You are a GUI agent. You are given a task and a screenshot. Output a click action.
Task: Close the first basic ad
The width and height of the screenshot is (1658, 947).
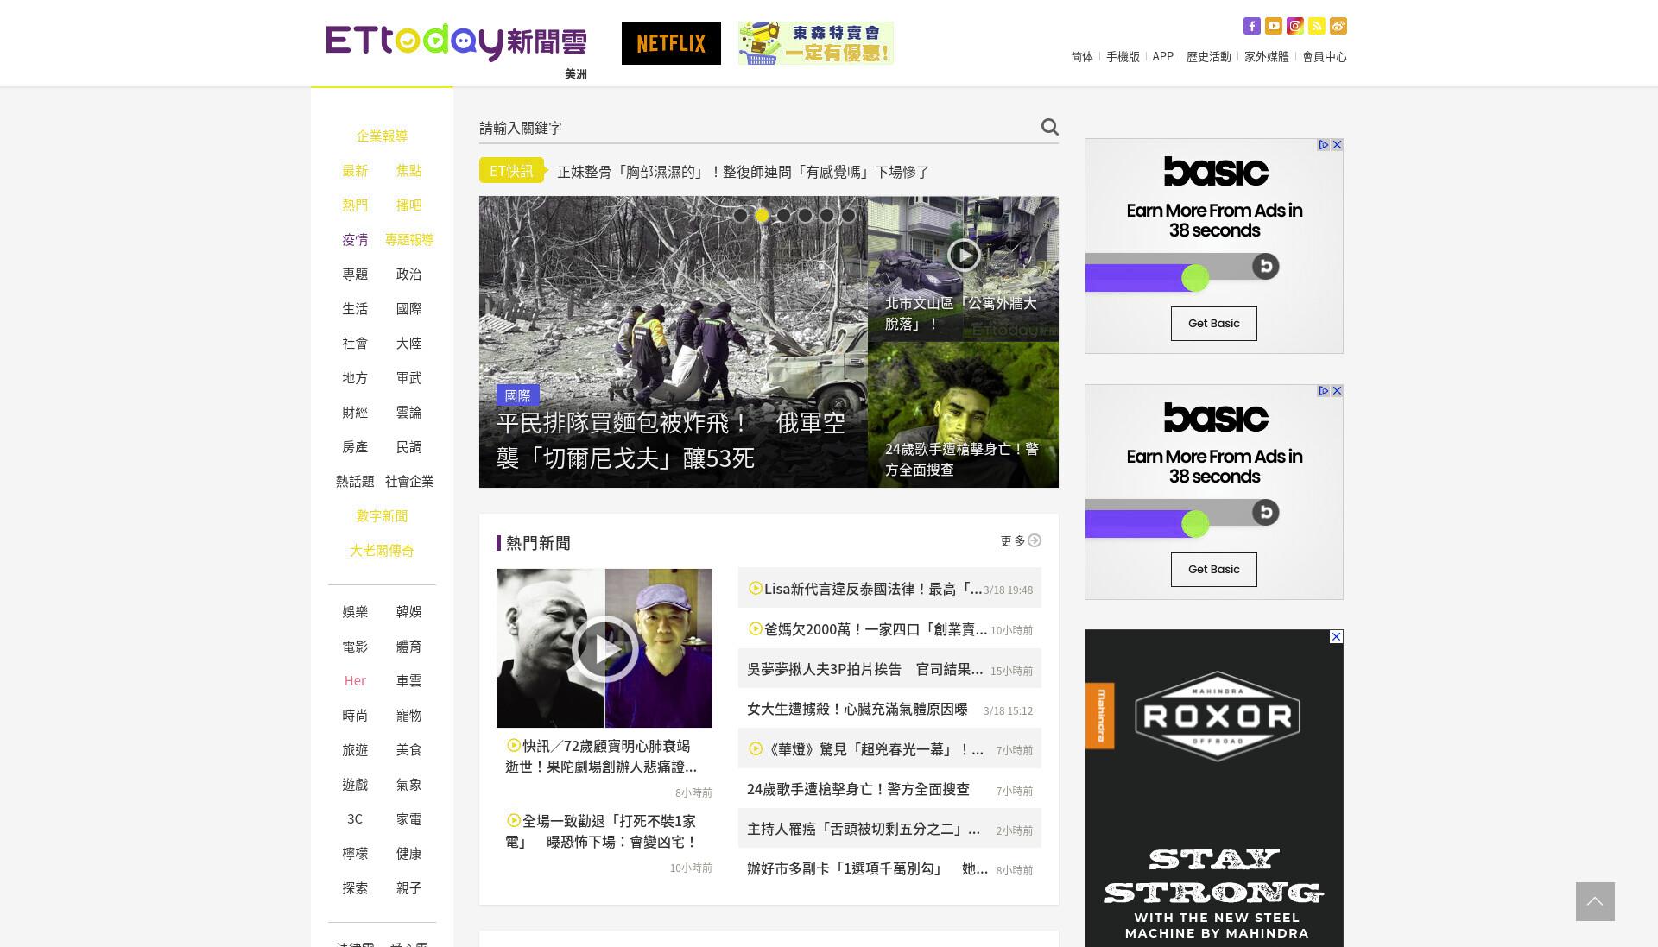click(1337, 145)
